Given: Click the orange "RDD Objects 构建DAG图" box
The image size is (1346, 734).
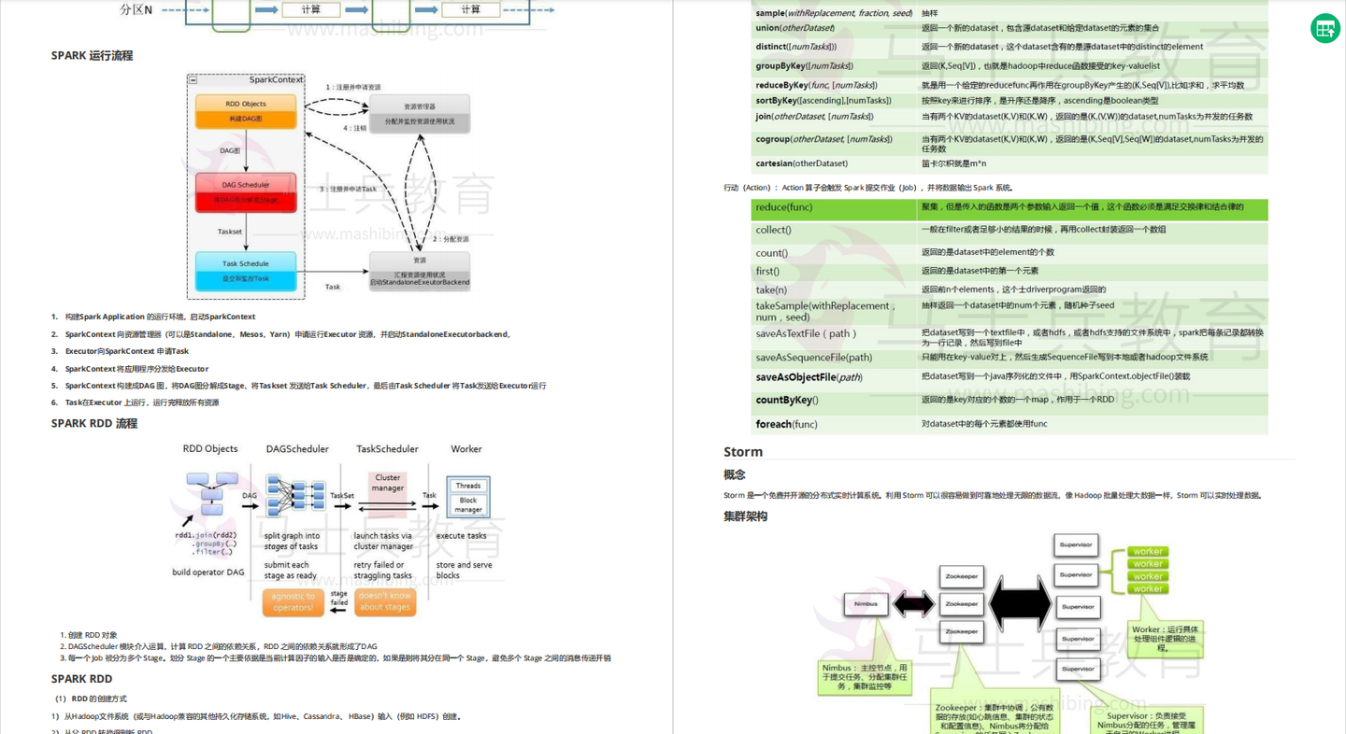Looking at the screenshot, I should pos(246,111).
